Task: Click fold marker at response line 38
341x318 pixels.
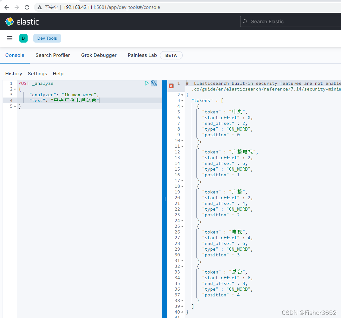Action: (182, 301)
